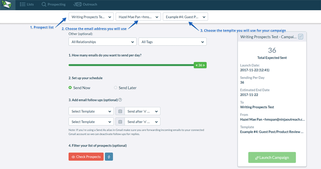
Task: Edit the campaign name with pencil icon
Action: (x=300, y=37)
